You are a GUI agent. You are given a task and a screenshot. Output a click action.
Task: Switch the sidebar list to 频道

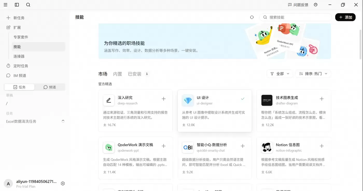(x=50, y=87)
